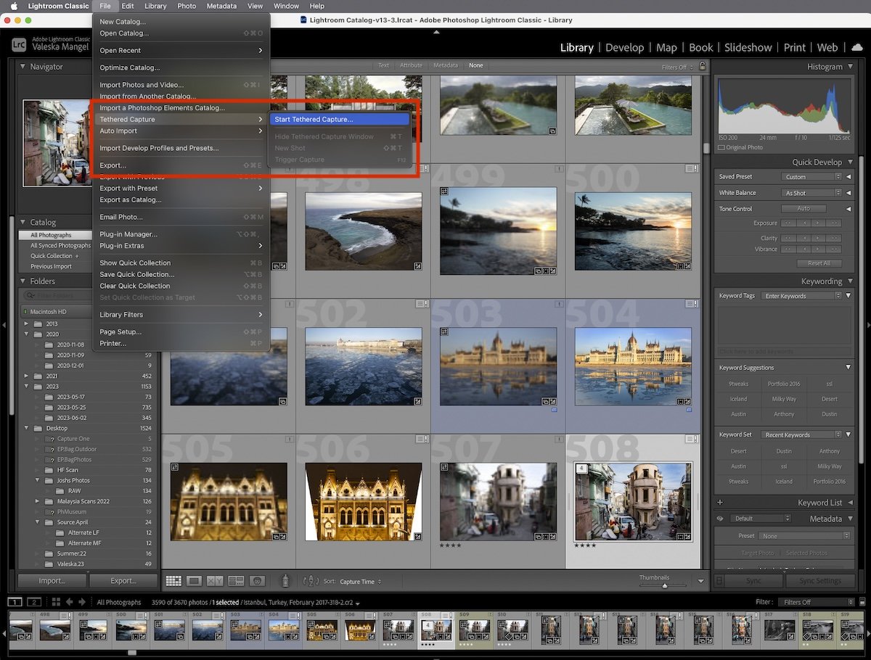Pick up the Painter spray-can tool

pyautogui.click(x=285, y=580)
